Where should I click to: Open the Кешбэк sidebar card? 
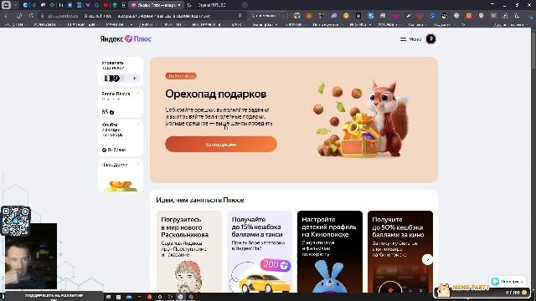(121, 137)
